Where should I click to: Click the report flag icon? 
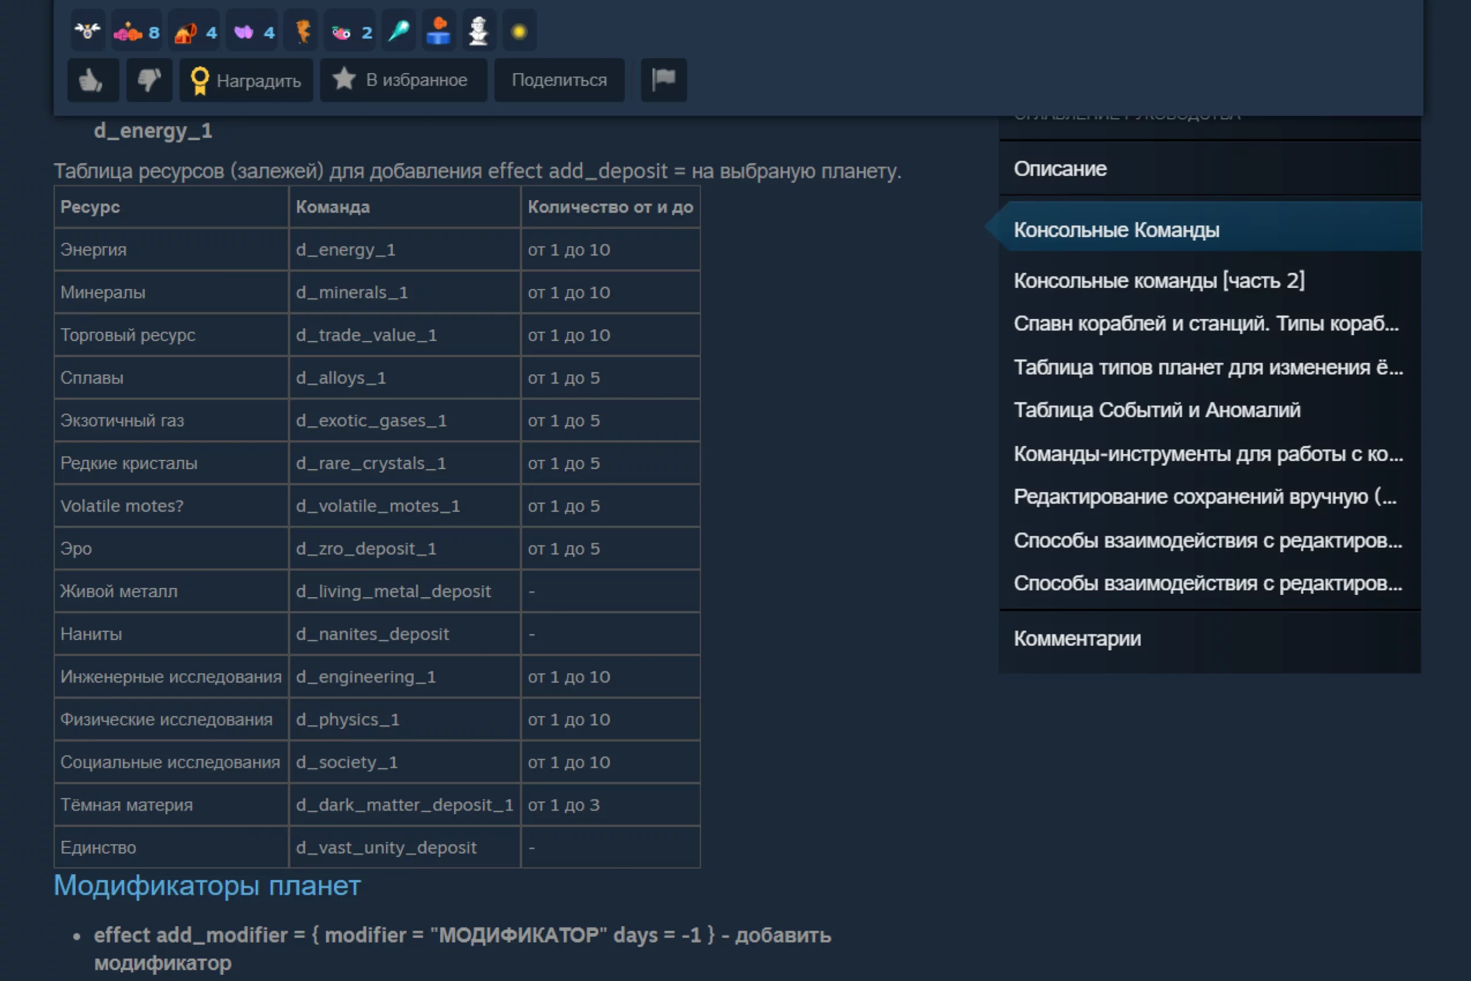664,80
